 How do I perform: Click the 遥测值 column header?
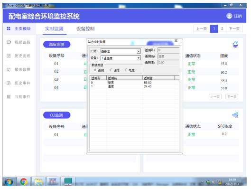coord(158,78)
